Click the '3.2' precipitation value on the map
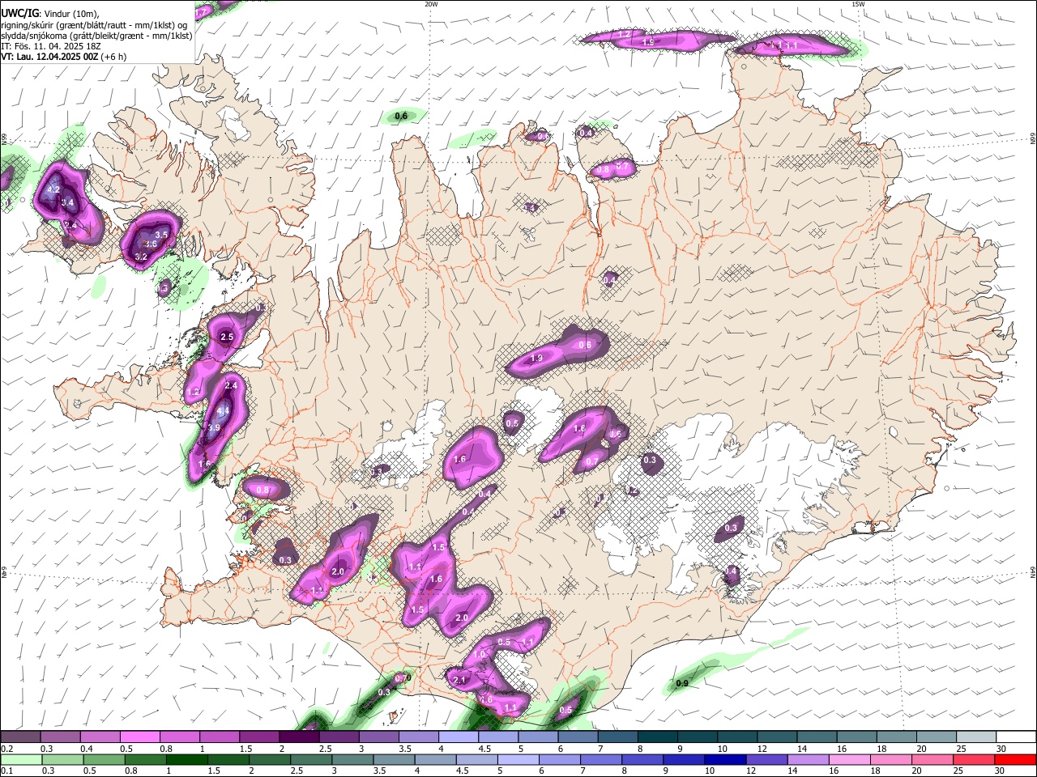This screenshot has width=1037, height=777. click(x=141, y=257)
